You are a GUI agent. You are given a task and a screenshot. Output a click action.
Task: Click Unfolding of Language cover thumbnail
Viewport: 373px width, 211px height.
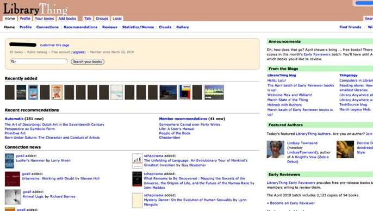(x=137, y=161)
